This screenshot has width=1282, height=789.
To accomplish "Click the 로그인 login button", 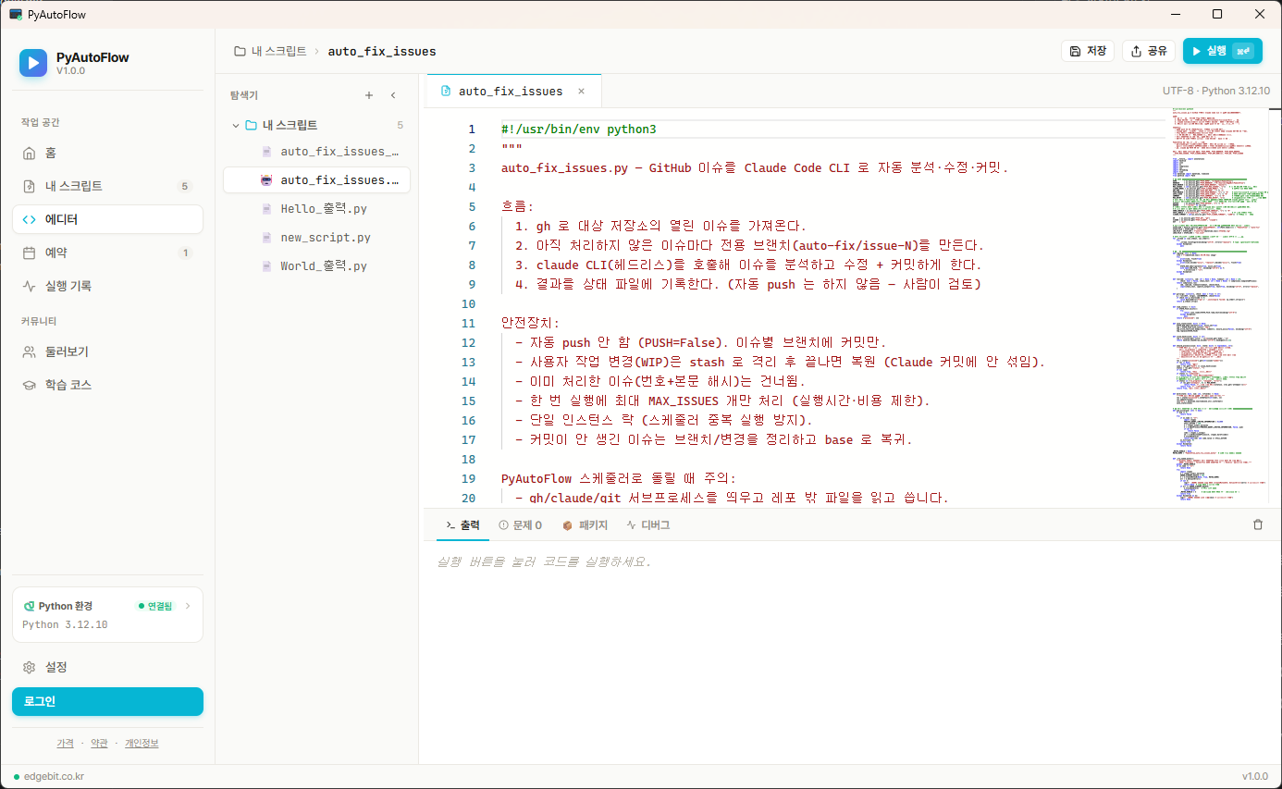I will tap(107, 701).
